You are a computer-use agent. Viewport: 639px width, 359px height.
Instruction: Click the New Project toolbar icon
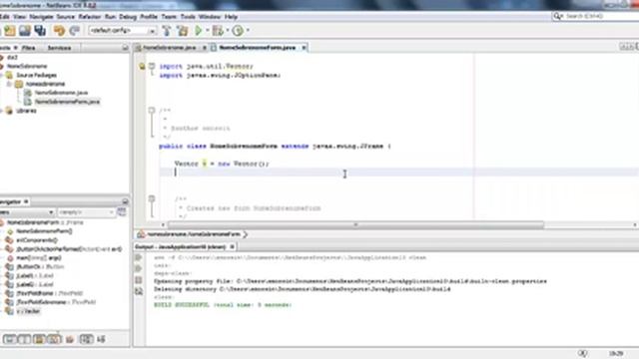[x=9, y=31]
